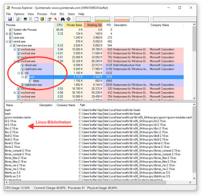This screenshot has width=202, height=196.
Task: Sort lower pane by Path column header
Action: (135, 105)
